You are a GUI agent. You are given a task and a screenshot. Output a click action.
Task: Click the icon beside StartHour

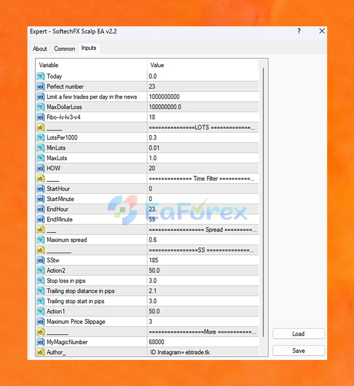pos(40,189)
